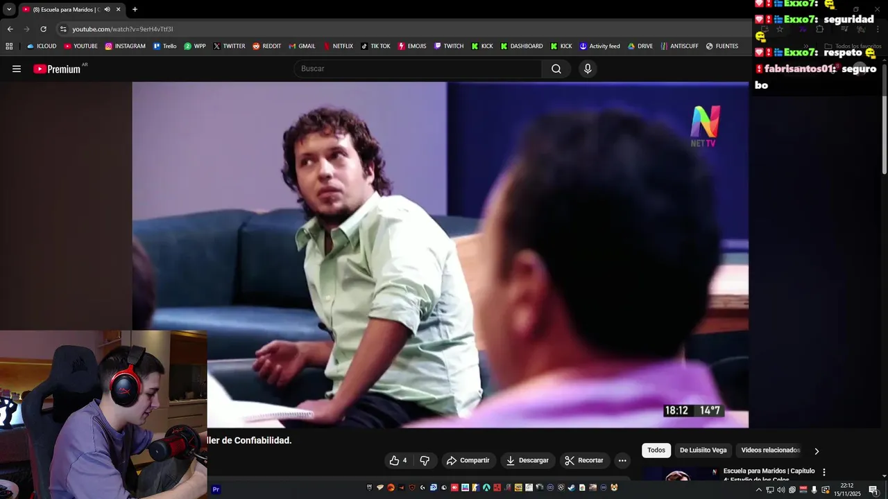Open the DRIVE bookmark
This screenshot has width=888, height=499.
[640, 46]
